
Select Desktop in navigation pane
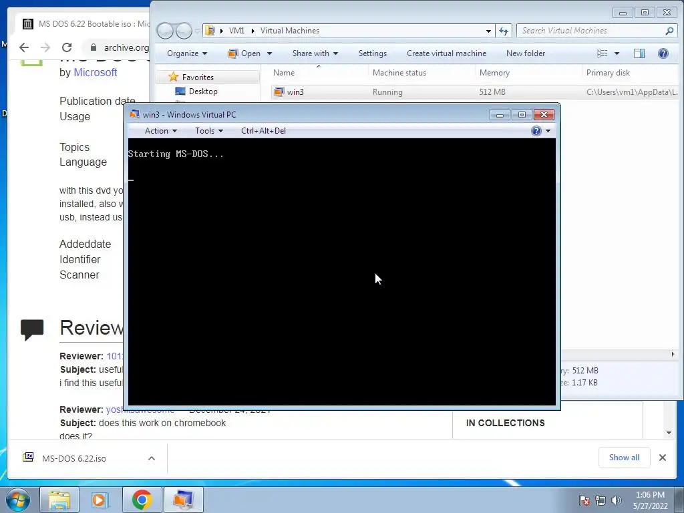pyautogui.click(x=203, y=91)
